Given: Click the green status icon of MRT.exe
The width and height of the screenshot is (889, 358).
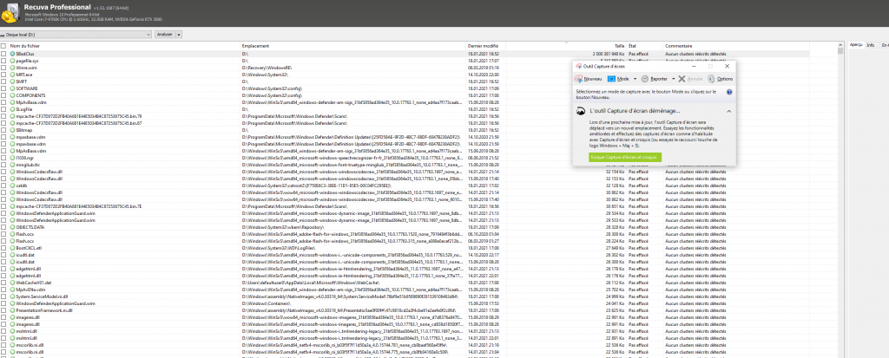Looking at the screenshot, I should 12,75.
